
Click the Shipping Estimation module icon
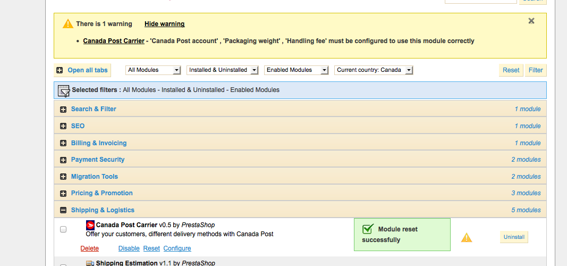(90, 263)
